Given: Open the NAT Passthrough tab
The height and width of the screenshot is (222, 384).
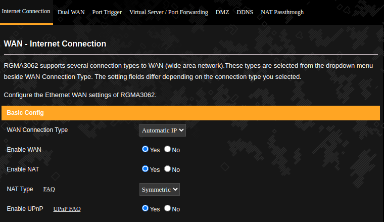Looking at the screenshot, I should [x=282, y=12].
